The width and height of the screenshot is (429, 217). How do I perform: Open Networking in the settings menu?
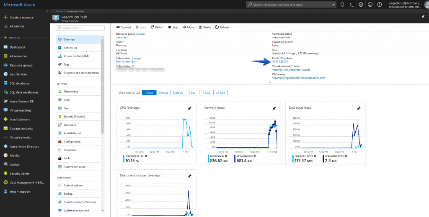pyautogui.click(x=70, y=92)
